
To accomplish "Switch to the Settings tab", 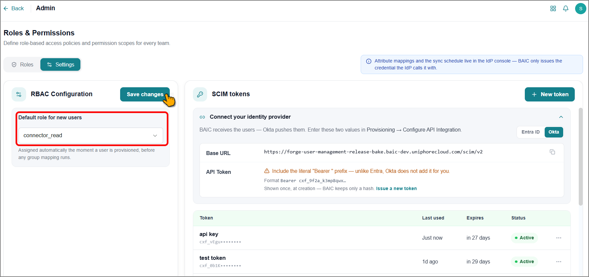I will 61,64.
